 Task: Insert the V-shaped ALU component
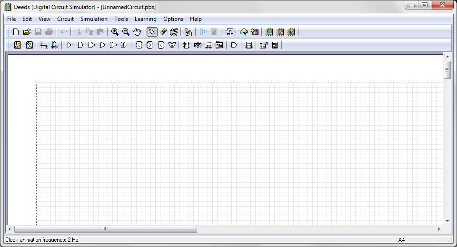coord(172,45)
